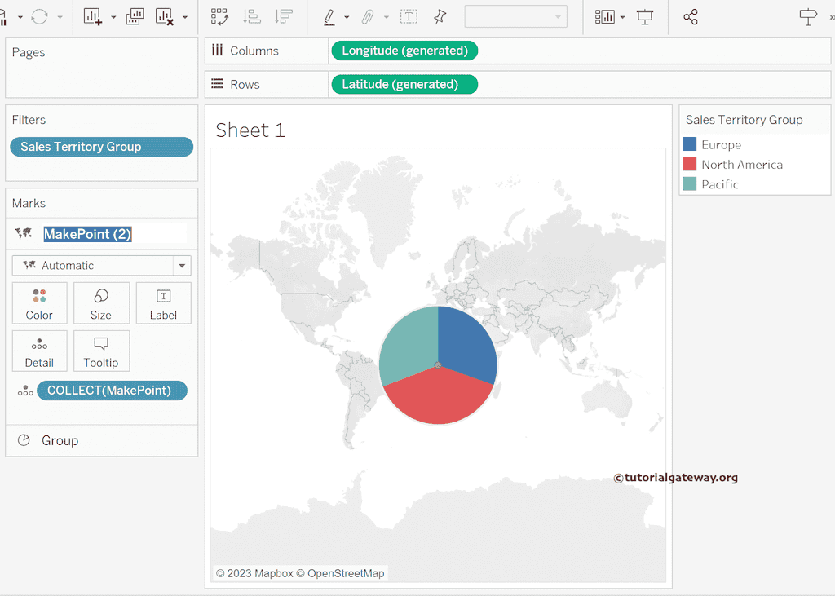This screenshot has height=596, width=835.
Task: Select the Europe legend label
Action: pos(721,145)
